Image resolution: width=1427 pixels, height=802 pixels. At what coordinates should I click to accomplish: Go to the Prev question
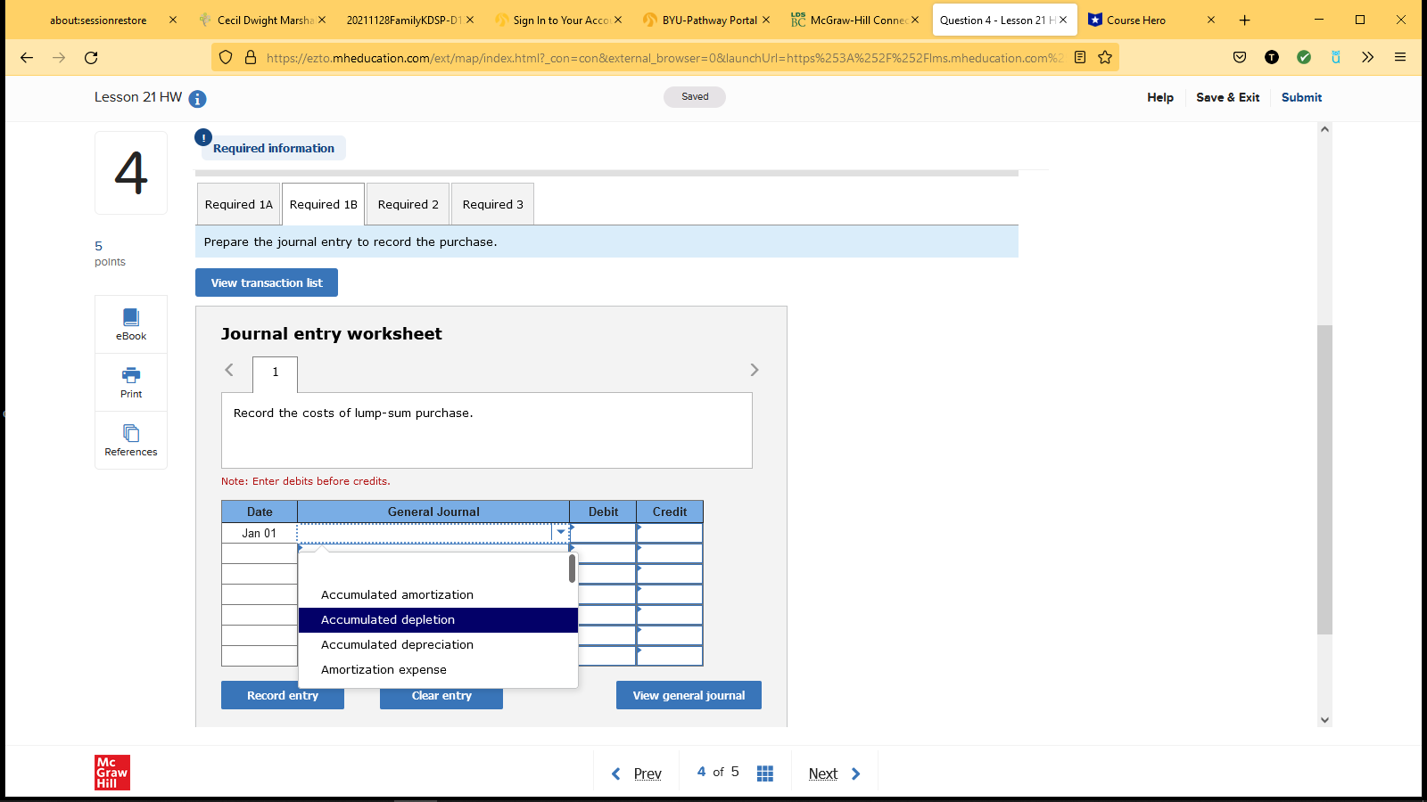(637, 773)
